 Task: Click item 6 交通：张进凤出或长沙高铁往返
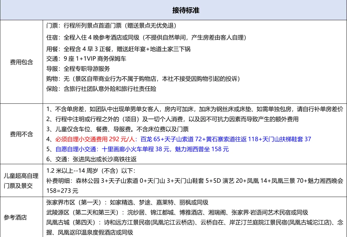tap(91, 159)
